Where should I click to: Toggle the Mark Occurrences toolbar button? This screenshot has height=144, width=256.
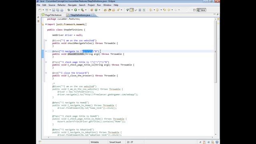point(132,10)
